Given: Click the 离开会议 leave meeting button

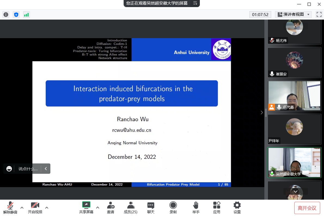Looking at the screenshot, I should tap(307, 208).
